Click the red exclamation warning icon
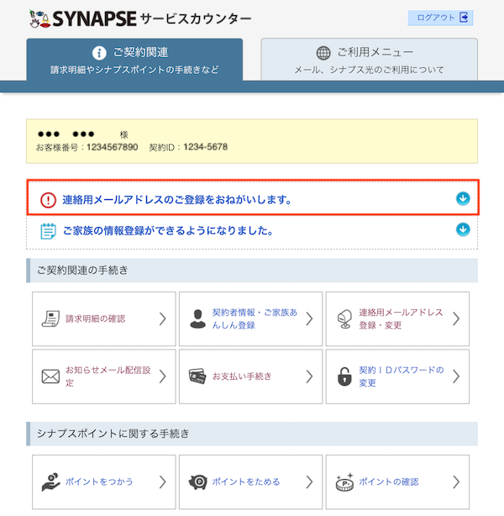Viewport: 504px width, 516px height. tap(48, 200)
